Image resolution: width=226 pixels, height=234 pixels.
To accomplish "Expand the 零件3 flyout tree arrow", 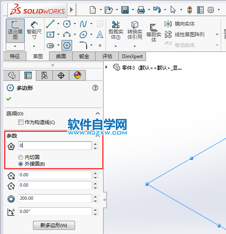I will (x=106, y=67).
